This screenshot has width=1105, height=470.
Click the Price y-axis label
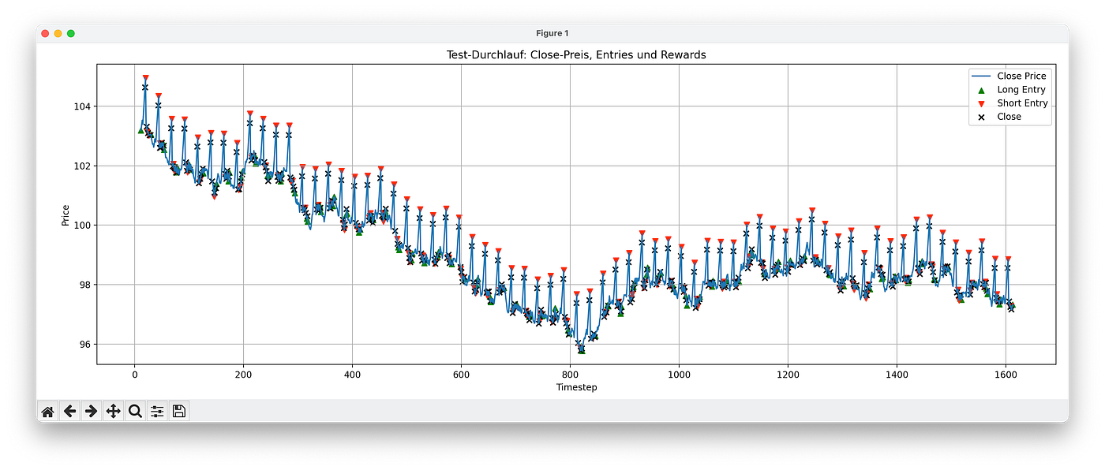tap(66, 214)
